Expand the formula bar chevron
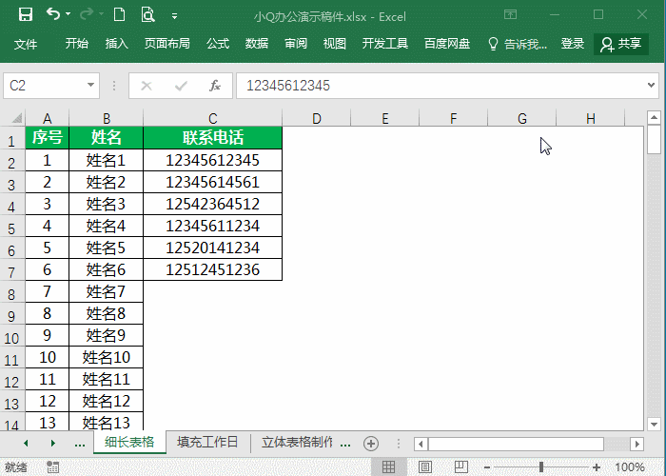Viewport: 666px width, 476px height. (651, 85)
